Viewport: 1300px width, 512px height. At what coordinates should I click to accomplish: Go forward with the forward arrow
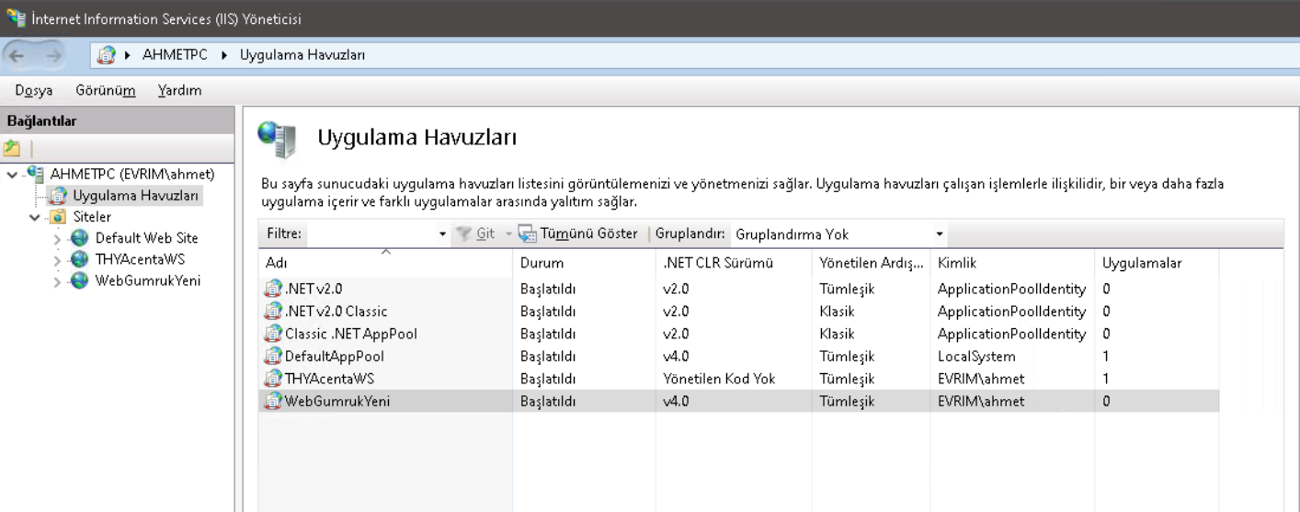pos(55,55)
